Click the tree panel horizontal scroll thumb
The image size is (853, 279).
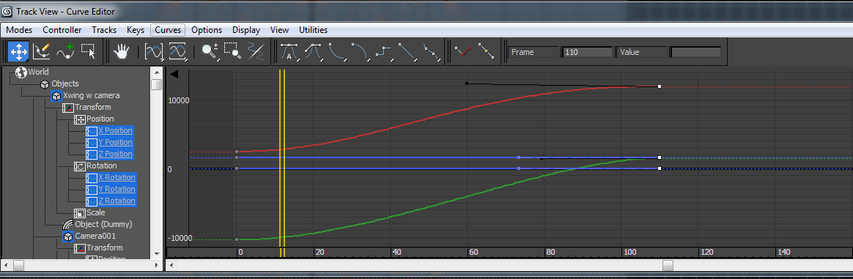(x=18, y=265)
